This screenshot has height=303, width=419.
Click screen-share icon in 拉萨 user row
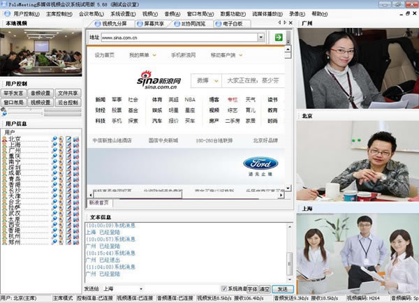coord(76,207)
